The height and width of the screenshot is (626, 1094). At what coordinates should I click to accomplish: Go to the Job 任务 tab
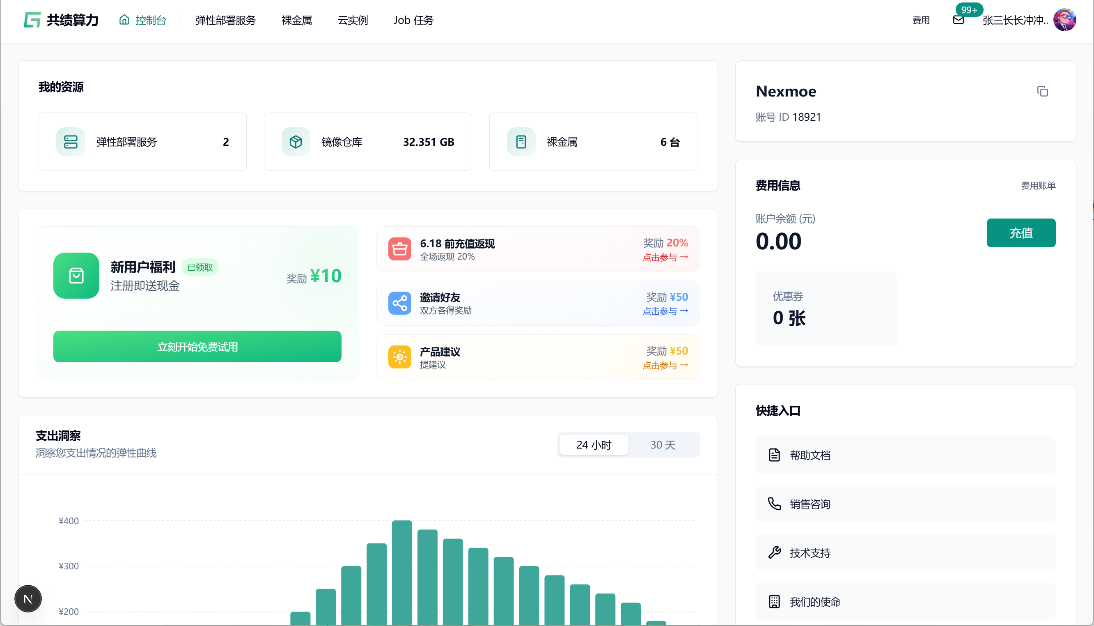(x=413, y=20)
